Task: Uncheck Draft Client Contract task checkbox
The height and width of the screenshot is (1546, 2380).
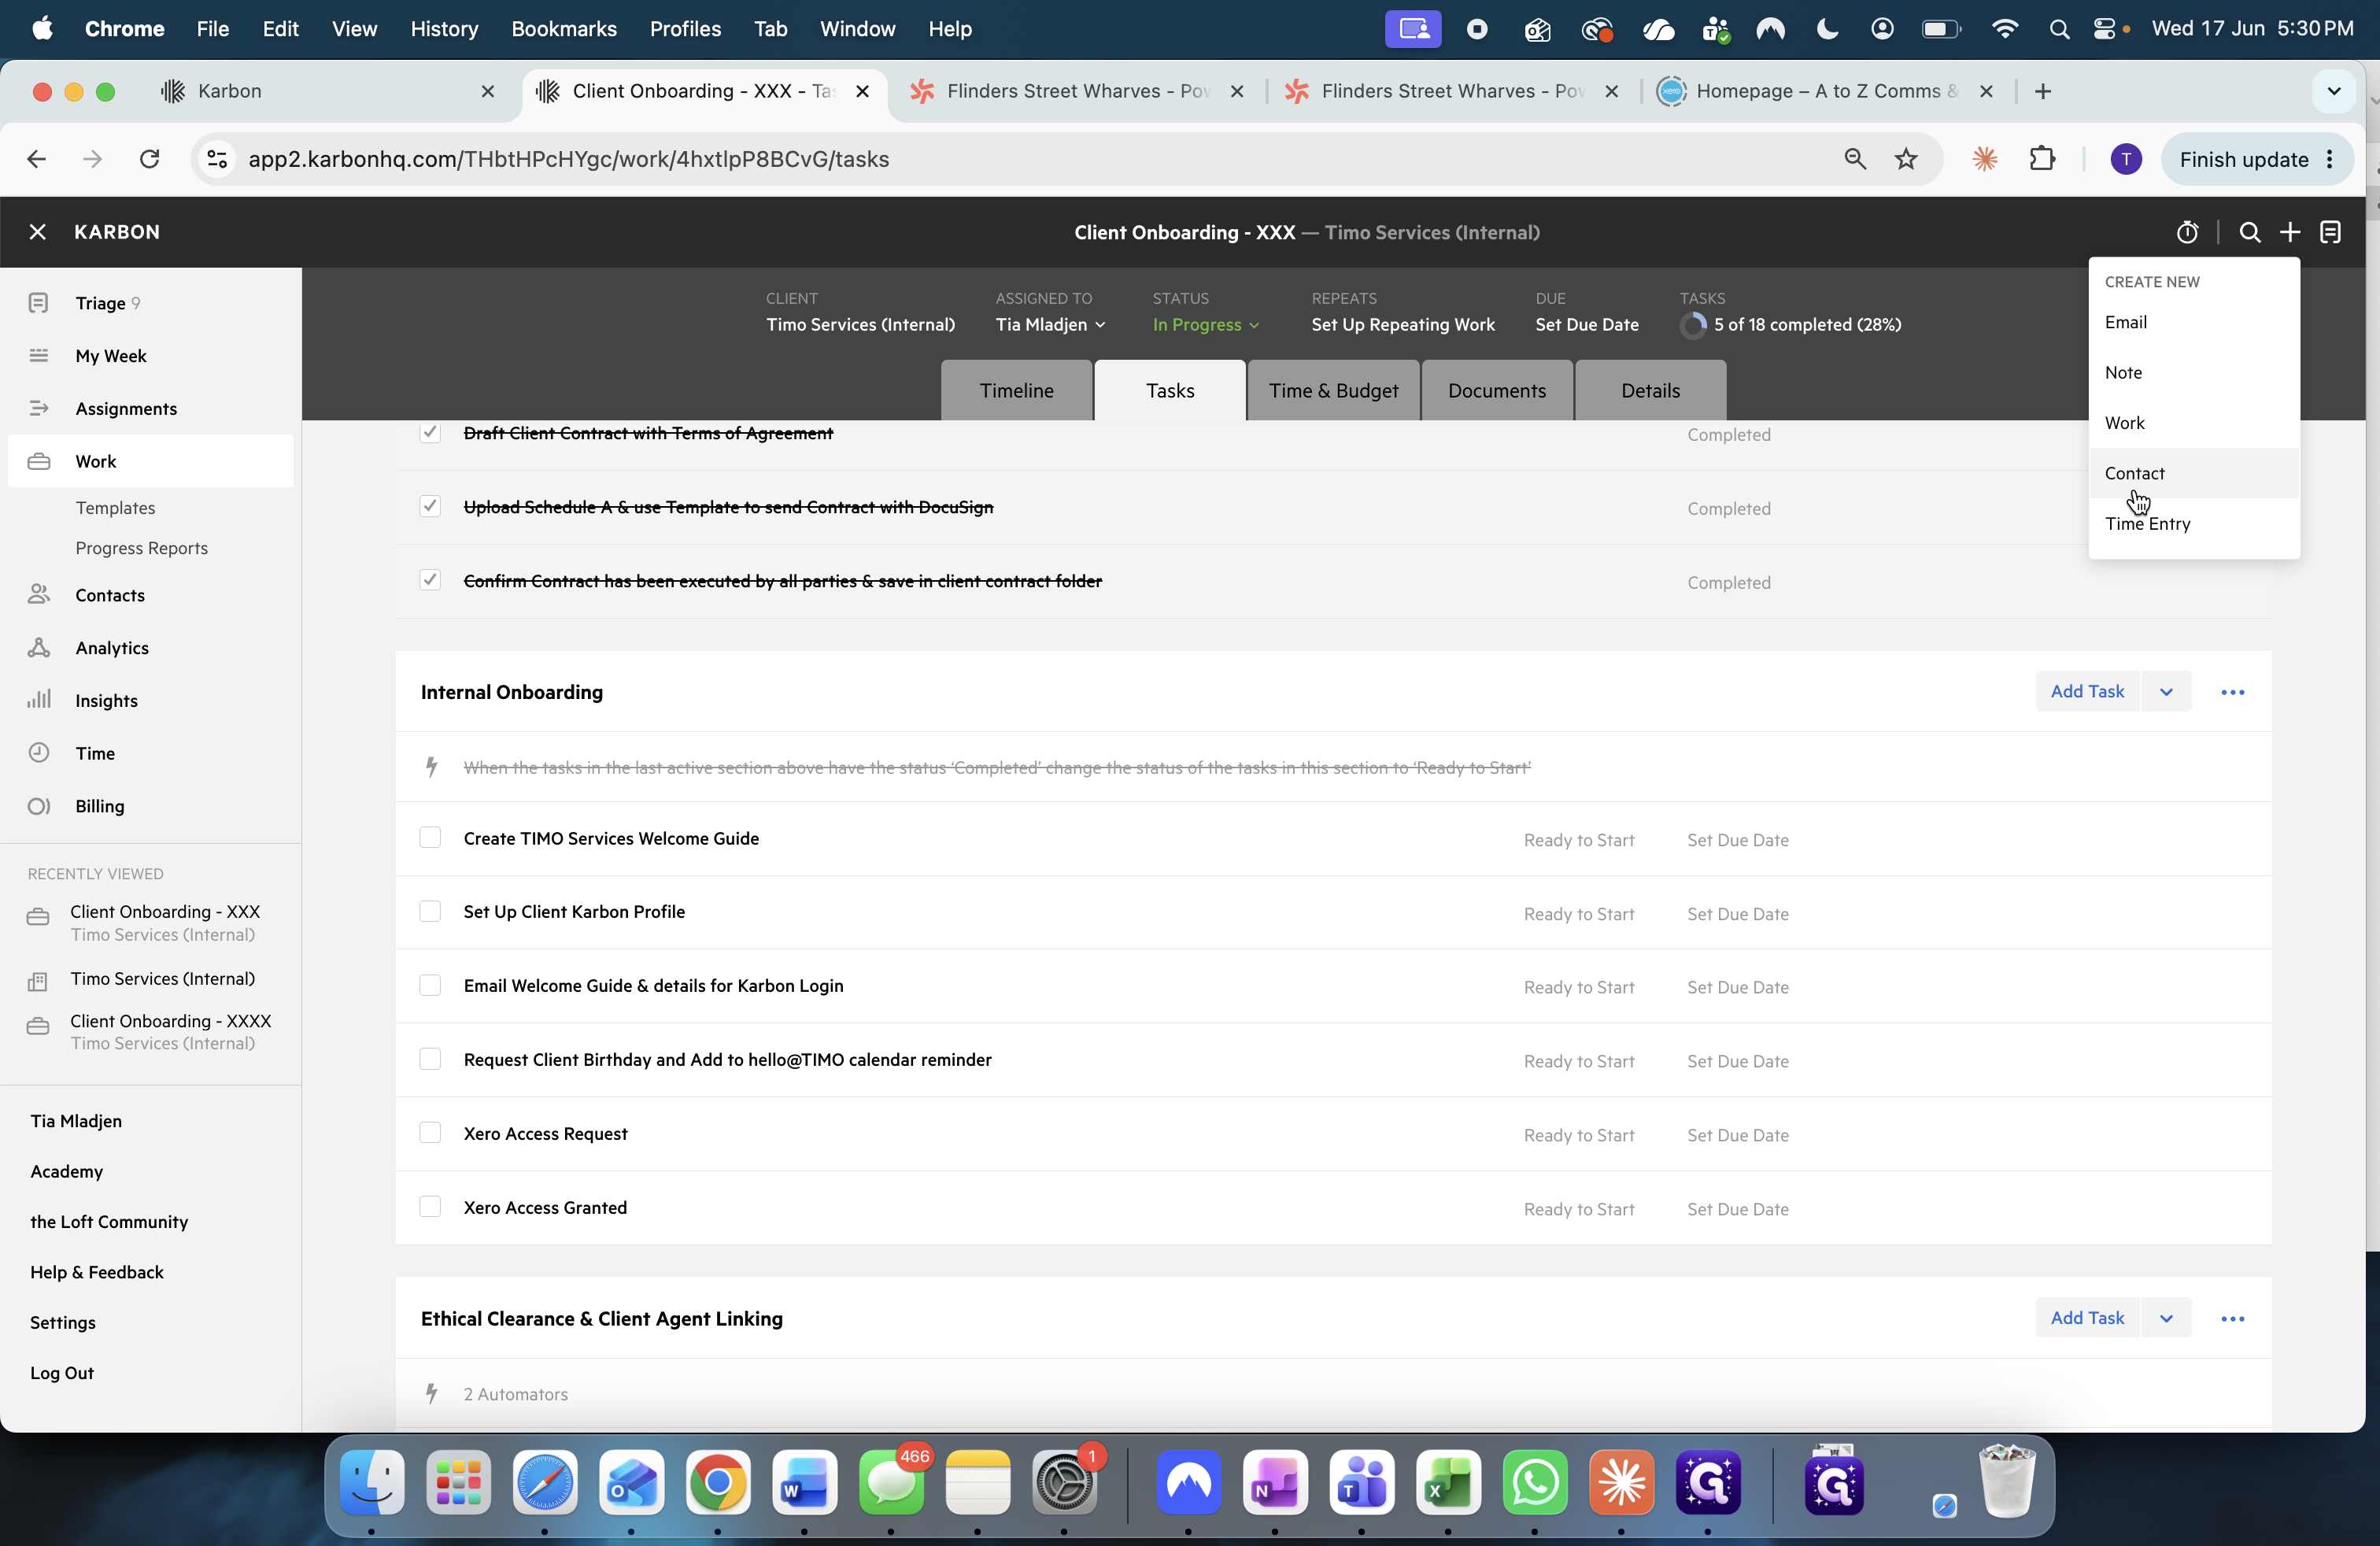Action: [430, 432]
